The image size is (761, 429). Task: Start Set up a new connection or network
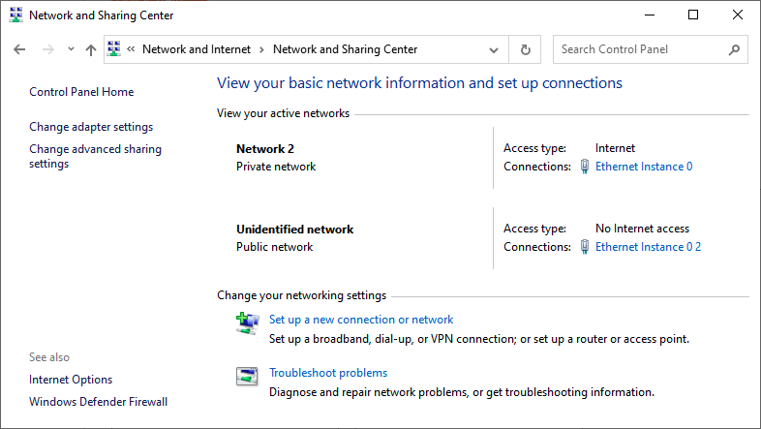pos(361,320)
